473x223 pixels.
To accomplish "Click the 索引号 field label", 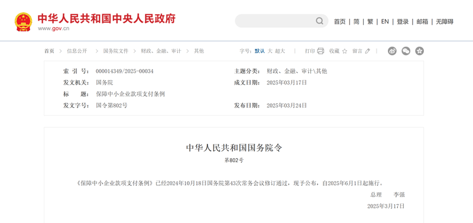I will [76, 71].
